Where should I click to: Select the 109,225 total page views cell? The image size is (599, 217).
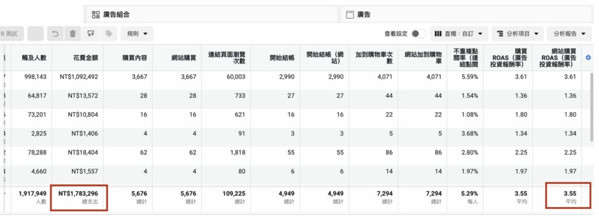(x=226, y=199)
